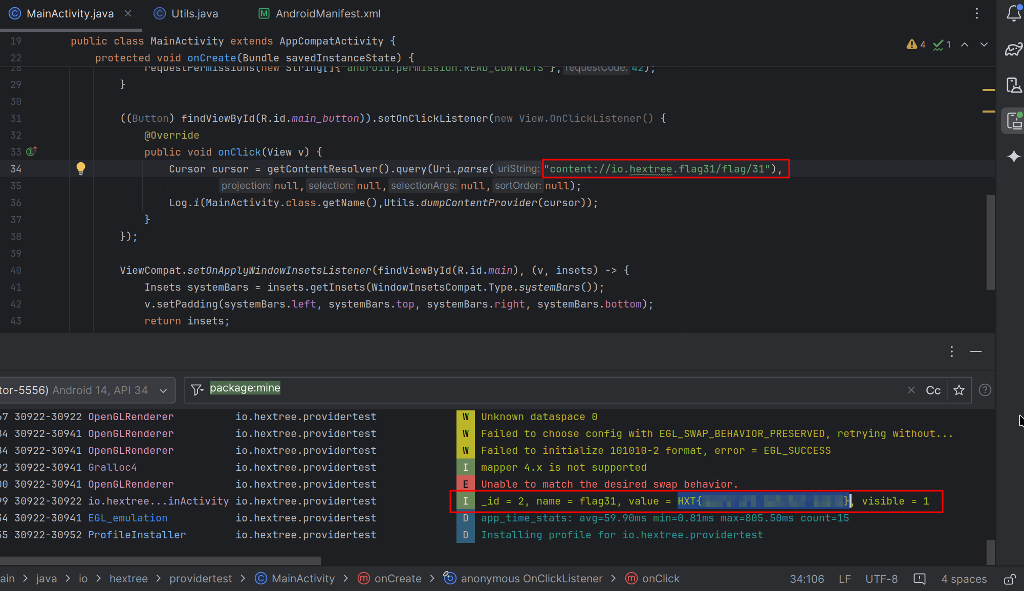Image resolution: width=1024 pixels, height=591 pixels.
Task: Clear the Logcat filter text
Action: click(911, 390)
